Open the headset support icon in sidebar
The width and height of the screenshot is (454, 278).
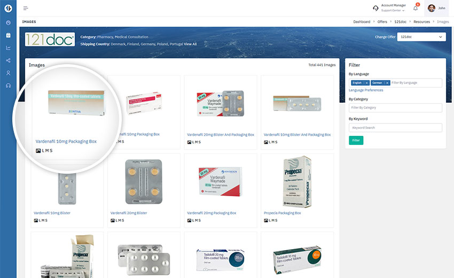tap(8, 86)
